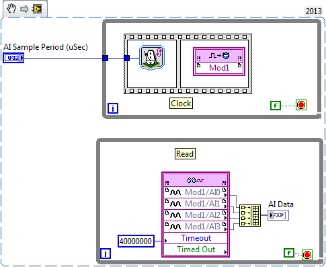
Task: Edit the 40000000 timeout constant
Action: click(x=136, y=241)
